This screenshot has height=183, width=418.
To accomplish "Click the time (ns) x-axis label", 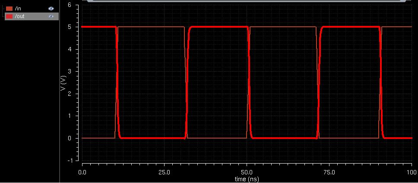I will pyautogui.click(x=247, y=179).
